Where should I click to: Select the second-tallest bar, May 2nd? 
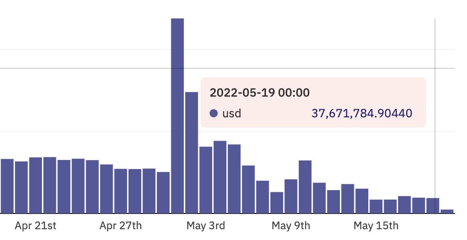(192, 152)
